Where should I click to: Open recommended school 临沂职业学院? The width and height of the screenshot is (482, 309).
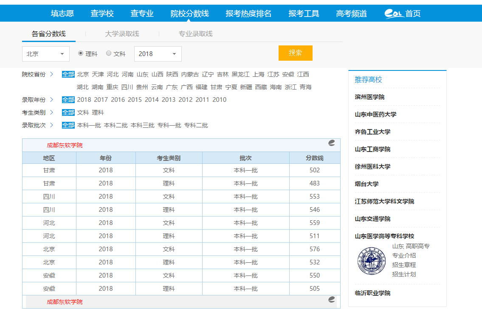[x=372, y=293]
